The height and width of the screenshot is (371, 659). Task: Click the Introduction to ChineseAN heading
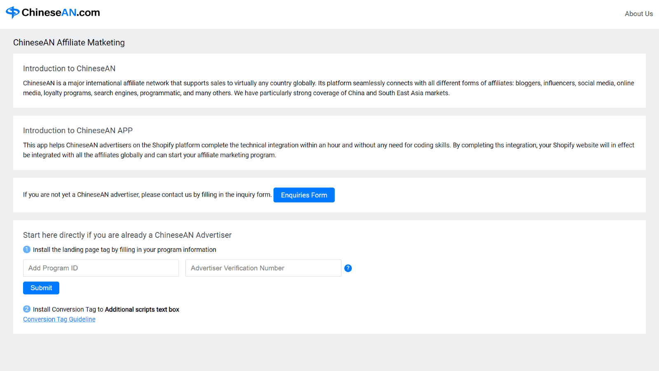coord(69,68)
